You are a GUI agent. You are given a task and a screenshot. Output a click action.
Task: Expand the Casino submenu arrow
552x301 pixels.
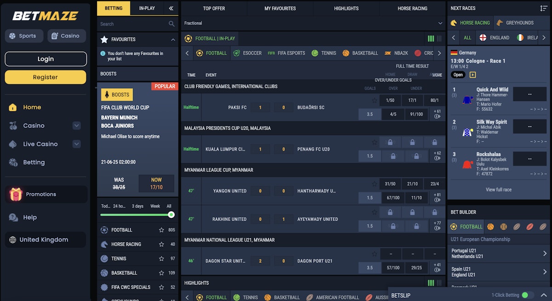(77, 125)
